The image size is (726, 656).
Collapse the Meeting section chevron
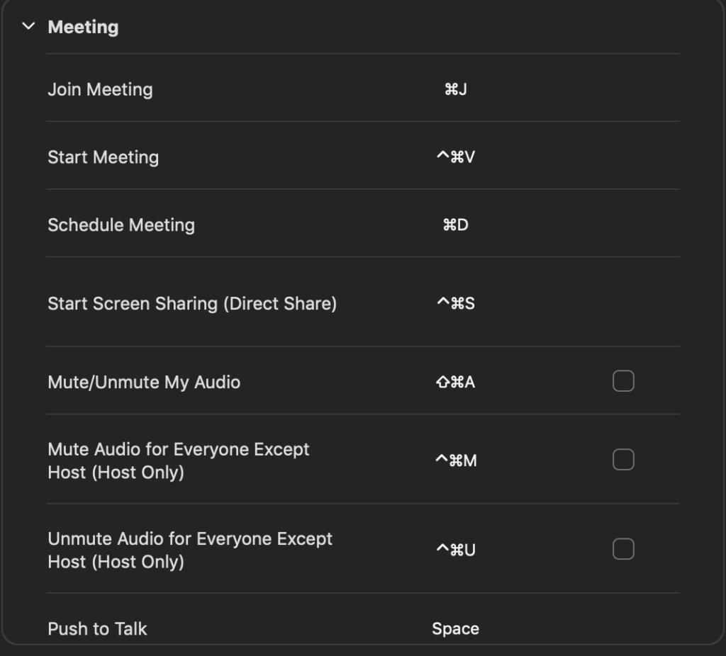coord(28,27)
